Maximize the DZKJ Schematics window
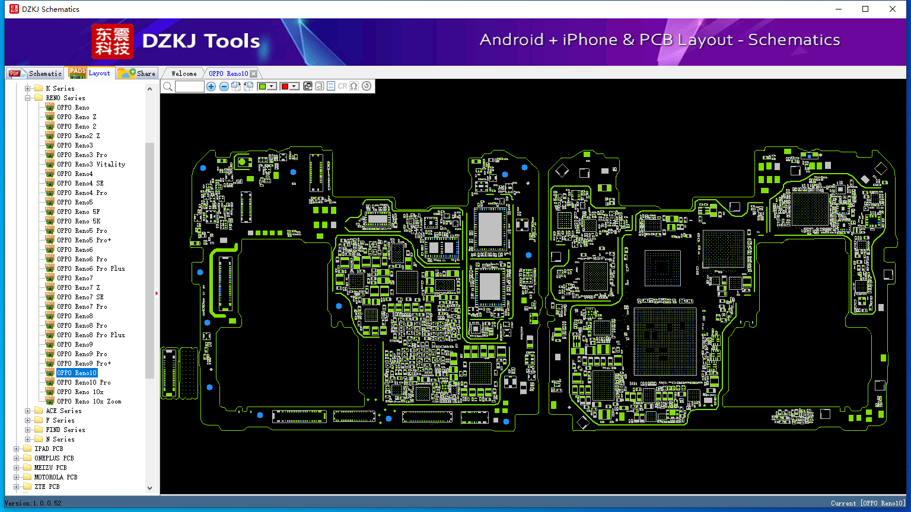The width and height of the screenshot is (911, 512). click(x=865, y=9)
